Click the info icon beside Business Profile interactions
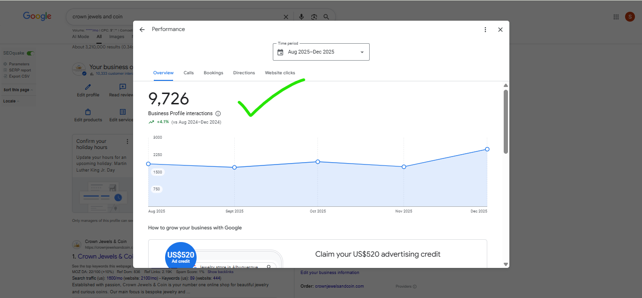Viewport: 642px width, 298px height. pos(218,114)
